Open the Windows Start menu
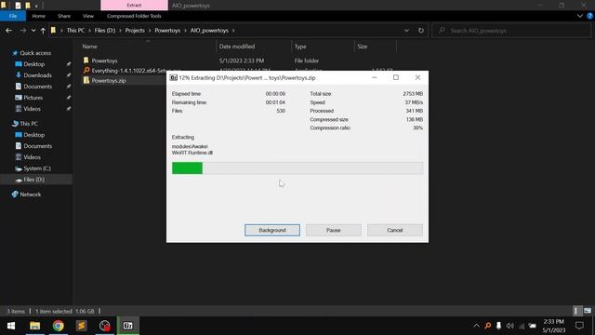 click(11, 326)
